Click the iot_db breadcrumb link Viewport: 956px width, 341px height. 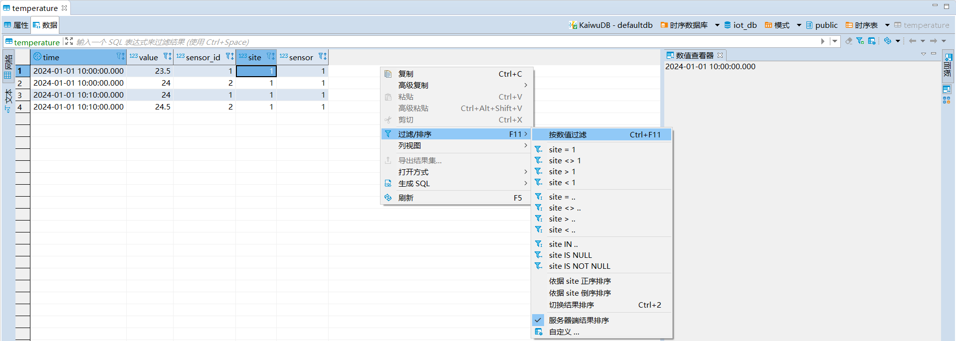(745, 25)
